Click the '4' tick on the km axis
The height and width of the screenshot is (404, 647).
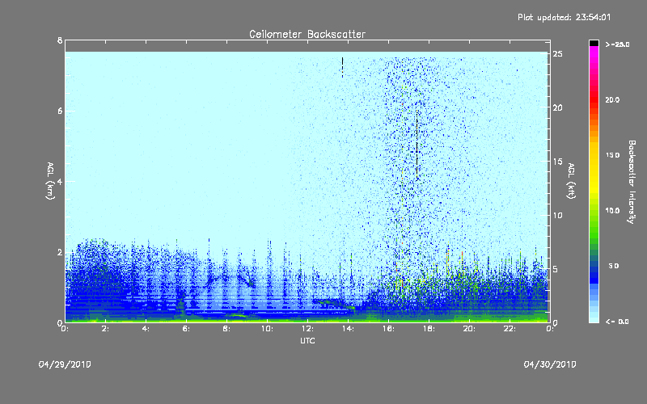pyautogui.click(x=60, y=181)
